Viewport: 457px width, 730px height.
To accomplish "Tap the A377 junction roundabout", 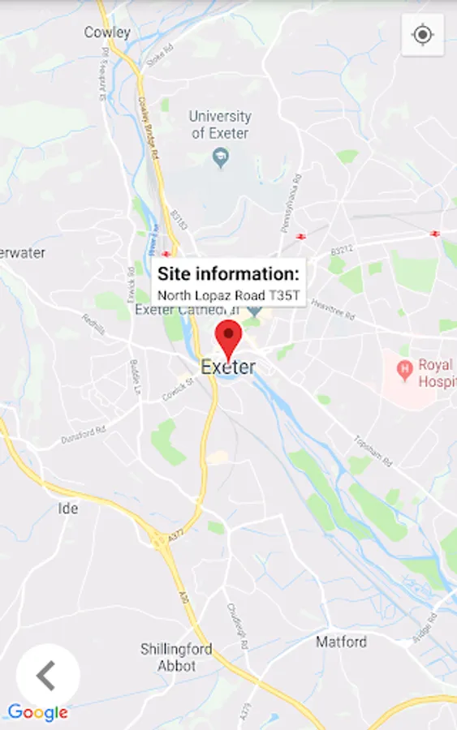I will tap(158, 542).
